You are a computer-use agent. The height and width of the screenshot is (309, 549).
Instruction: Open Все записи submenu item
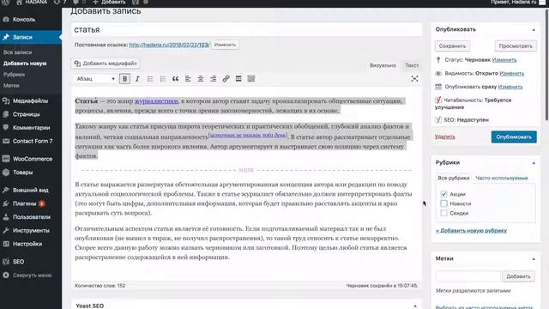coord(17,52)
